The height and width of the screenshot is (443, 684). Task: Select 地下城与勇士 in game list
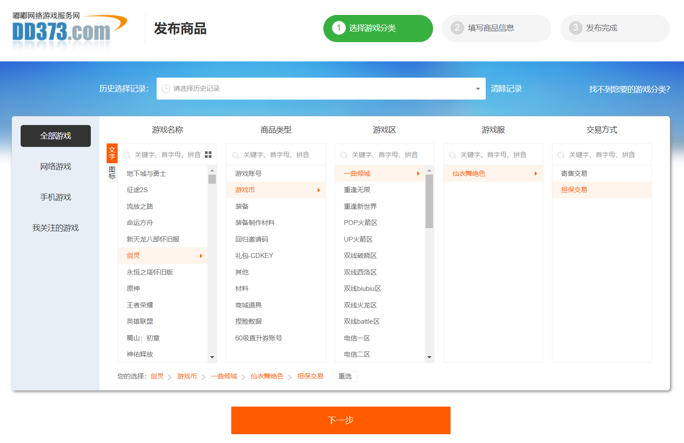pos(163,174)
